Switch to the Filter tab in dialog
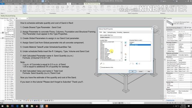 pos(105,32)
